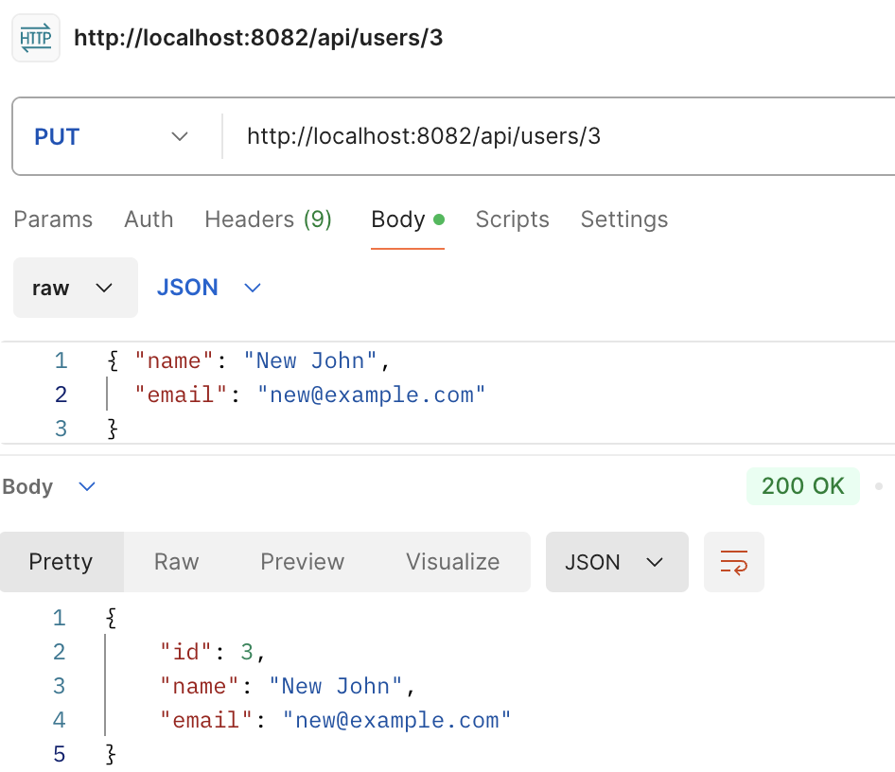This screenshot has height=772, width=895.
Task: Open the response JSON format dropdown
Action: (x=617, y=562)
